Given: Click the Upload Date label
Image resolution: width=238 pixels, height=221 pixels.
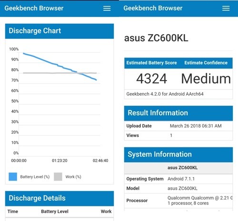Looking at the screenshot, I should (139, 126).
